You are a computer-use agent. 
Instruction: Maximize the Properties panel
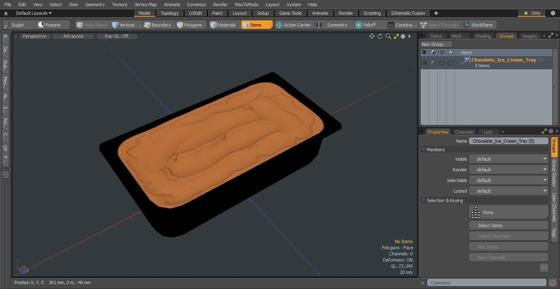(544, 132)
